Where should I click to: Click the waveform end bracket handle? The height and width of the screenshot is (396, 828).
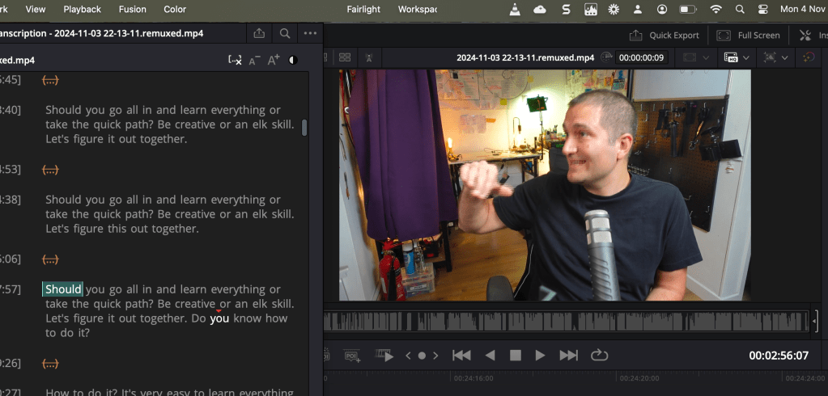[x=816, y=321]
